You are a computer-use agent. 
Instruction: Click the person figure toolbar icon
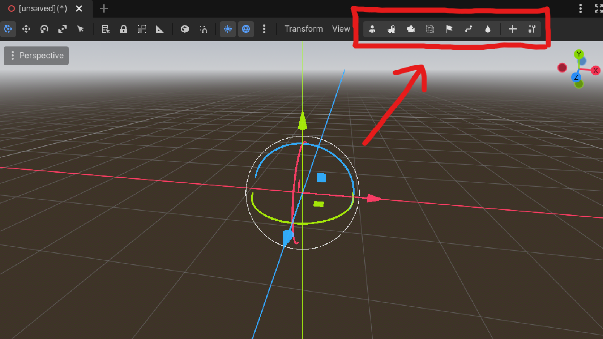pyautogui.click(x=372, y=29)
